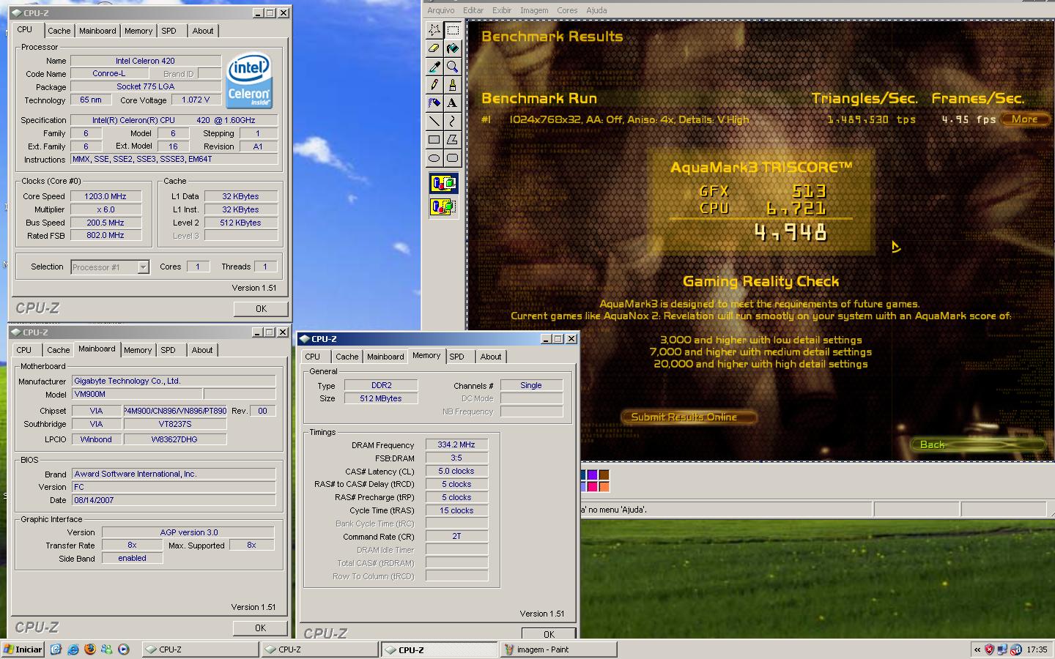Open the Ajuda menu in Paint
This screenshot has height=659, width=1055.
tap(596, 10)
